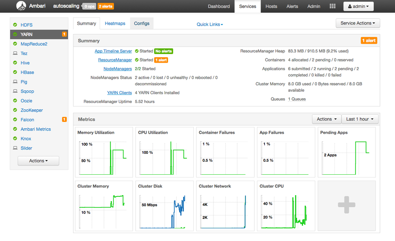Open the App Failures chart

click(286, 152)
